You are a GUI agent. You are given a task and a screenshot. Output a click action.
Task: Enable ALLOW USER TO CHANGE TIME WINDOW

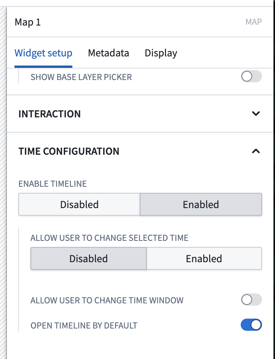point(251,300)
